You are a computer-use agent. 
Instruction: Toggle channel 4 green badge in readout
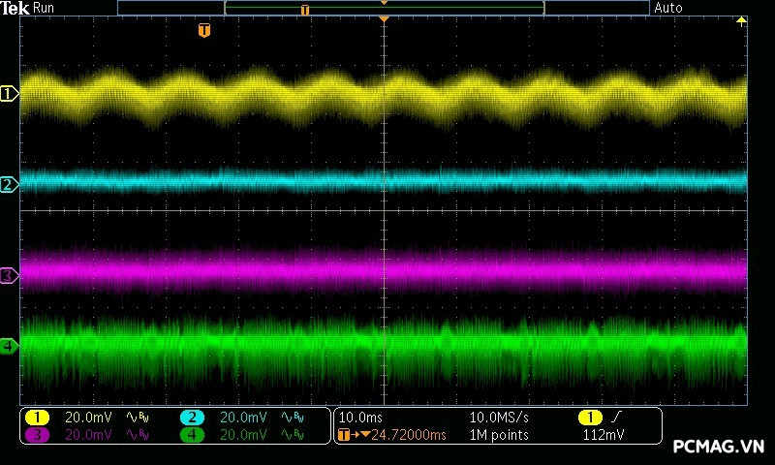tap(192, 435)
